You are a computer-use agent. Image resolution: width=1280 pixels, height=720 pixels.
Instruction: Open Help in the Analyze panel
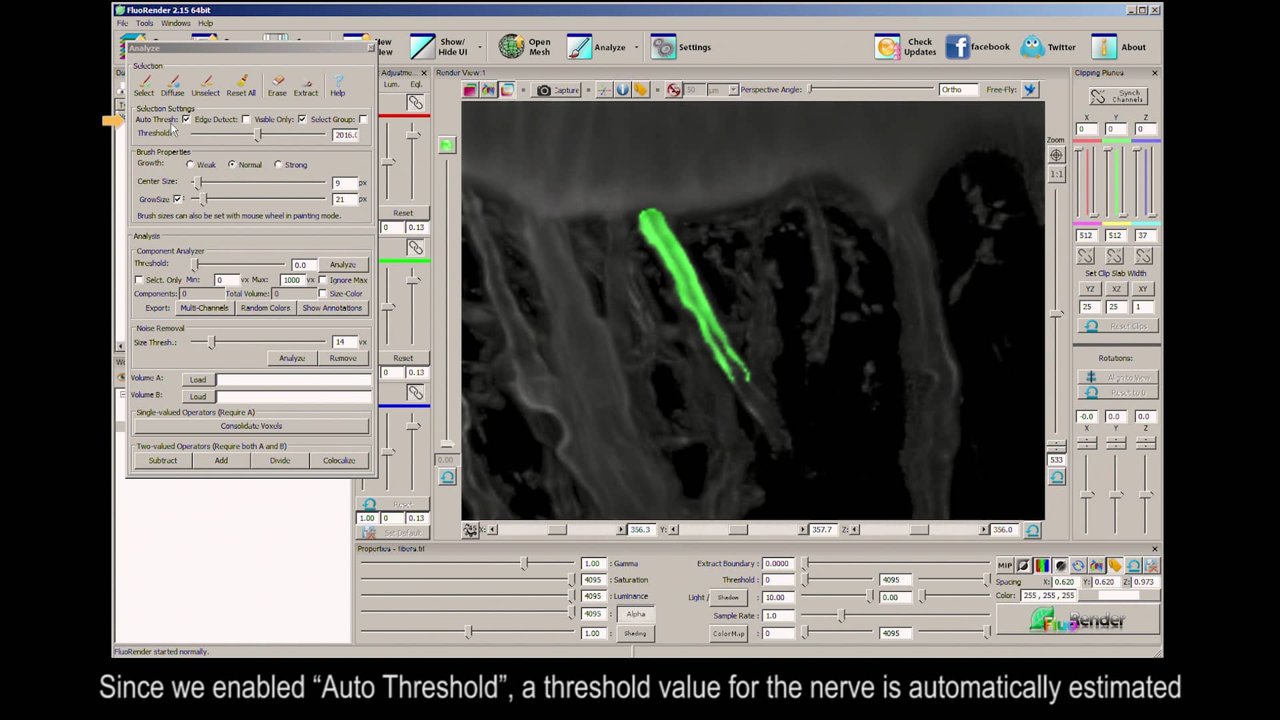pos(338,85)
